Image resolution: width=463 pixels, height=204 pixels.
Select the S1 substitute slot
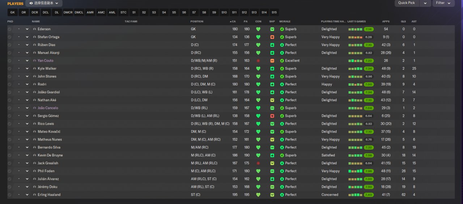click(134, 12)
